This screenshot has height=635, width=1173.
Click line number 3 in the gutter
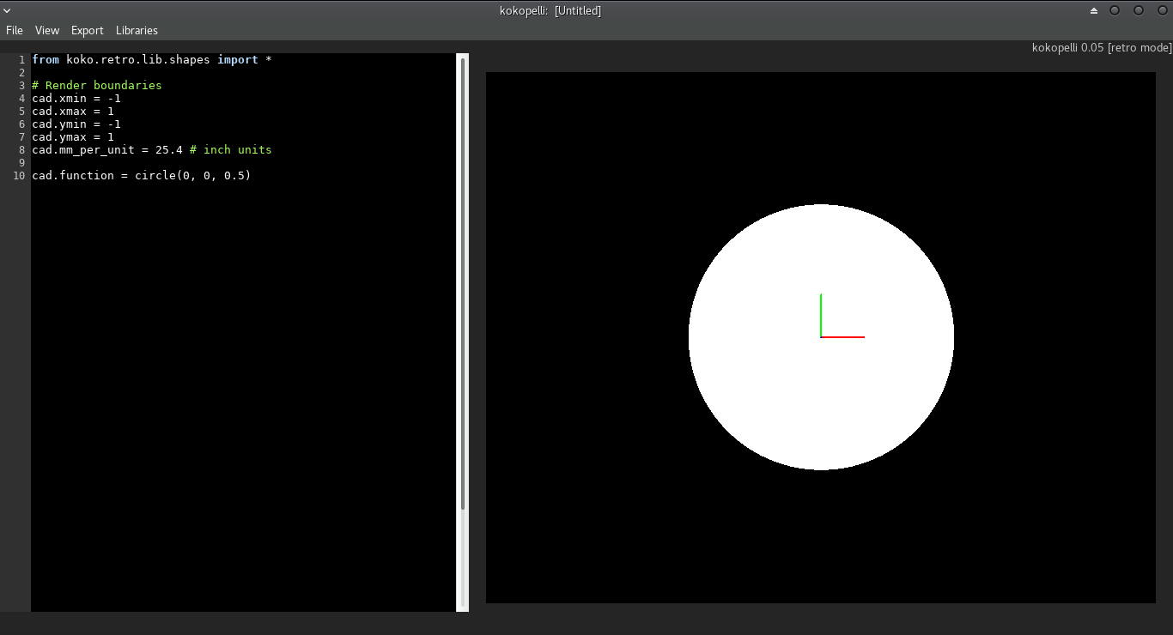coord(22,85)
